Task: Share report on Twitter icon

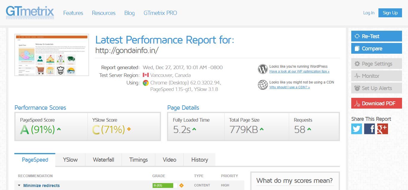Action: pos(357,129)
